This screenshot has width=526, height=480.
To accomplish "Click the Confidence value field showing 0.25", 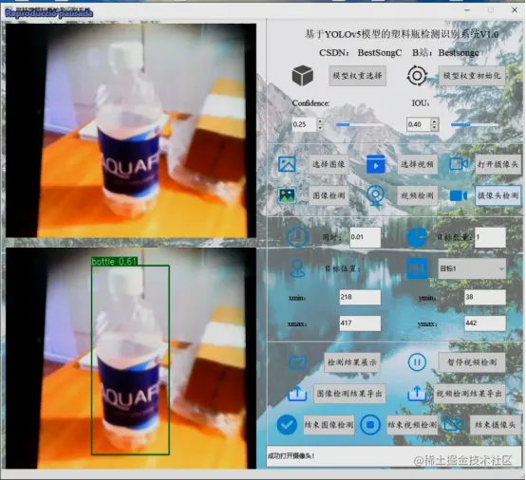I will click(304, 124).
